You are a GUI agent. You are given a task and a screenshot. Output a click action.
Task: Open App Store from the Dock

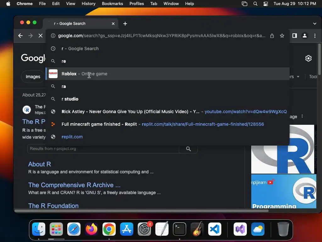127,229
